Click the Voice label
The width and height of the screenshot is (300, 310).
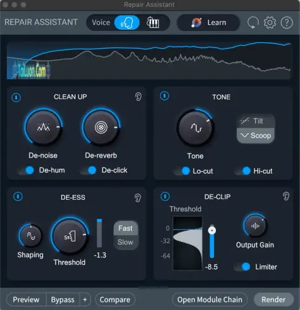tap(101, 22)
